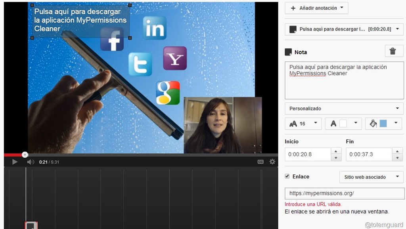The image size is (406, 229).
Task: Select annotation marker on timeline
Action: pyautogui.click(x=31, y=225)
